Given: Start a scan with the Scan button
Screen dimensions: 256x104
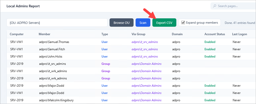Looking at the screenshot, I should [x=143, y=23].
